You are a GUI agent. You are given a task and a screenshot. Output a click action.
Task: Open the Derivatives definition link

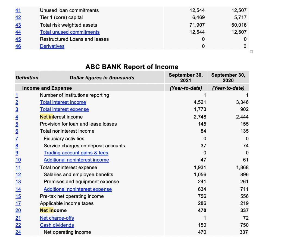click(x=52, y=46)
